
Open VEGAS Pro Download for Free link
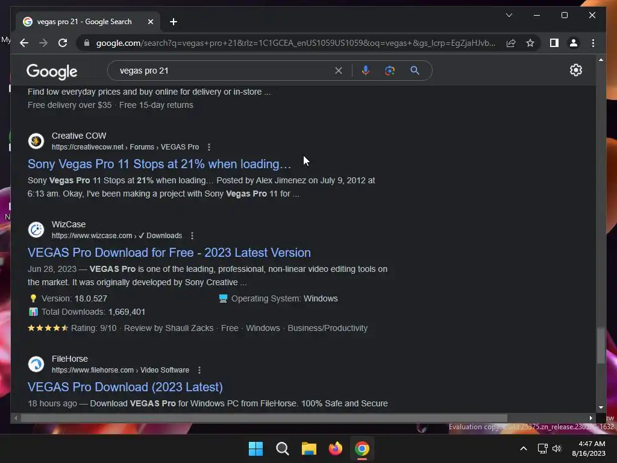(x=169, y=253)
